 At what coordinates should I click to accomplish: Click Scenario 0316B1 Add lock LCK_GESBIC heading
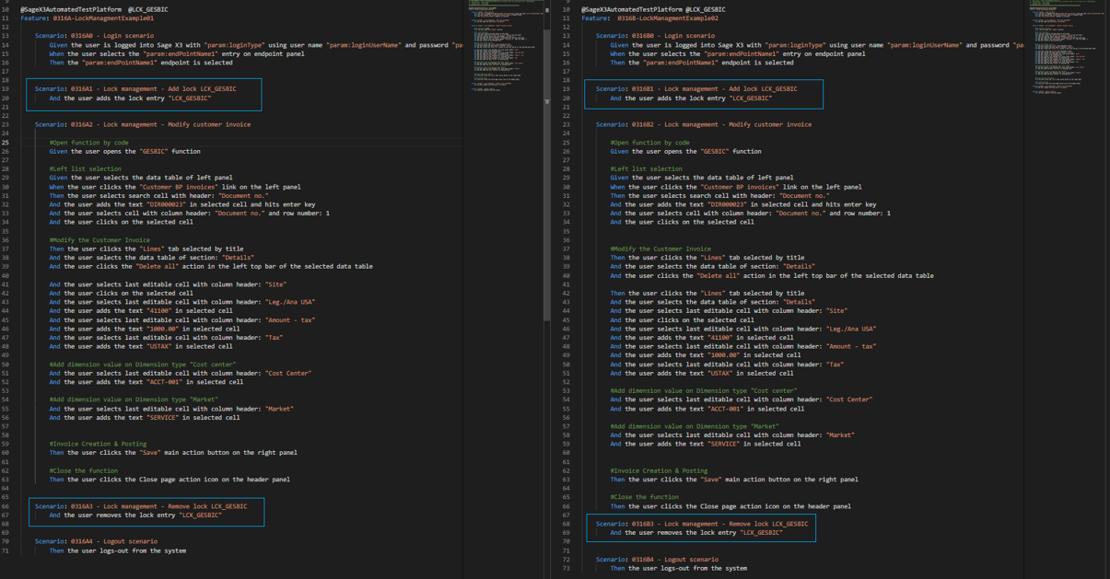click(x=696, y=89)
